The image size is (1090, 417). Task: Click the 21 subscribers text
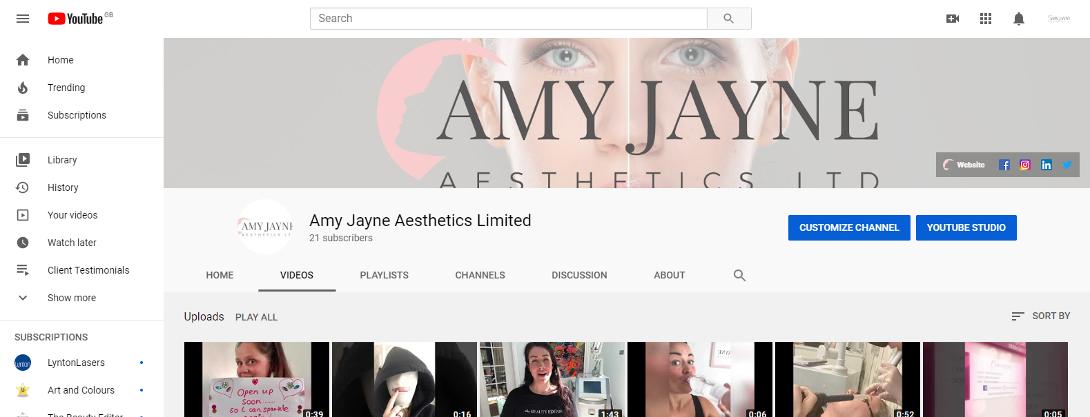point(341,238)
